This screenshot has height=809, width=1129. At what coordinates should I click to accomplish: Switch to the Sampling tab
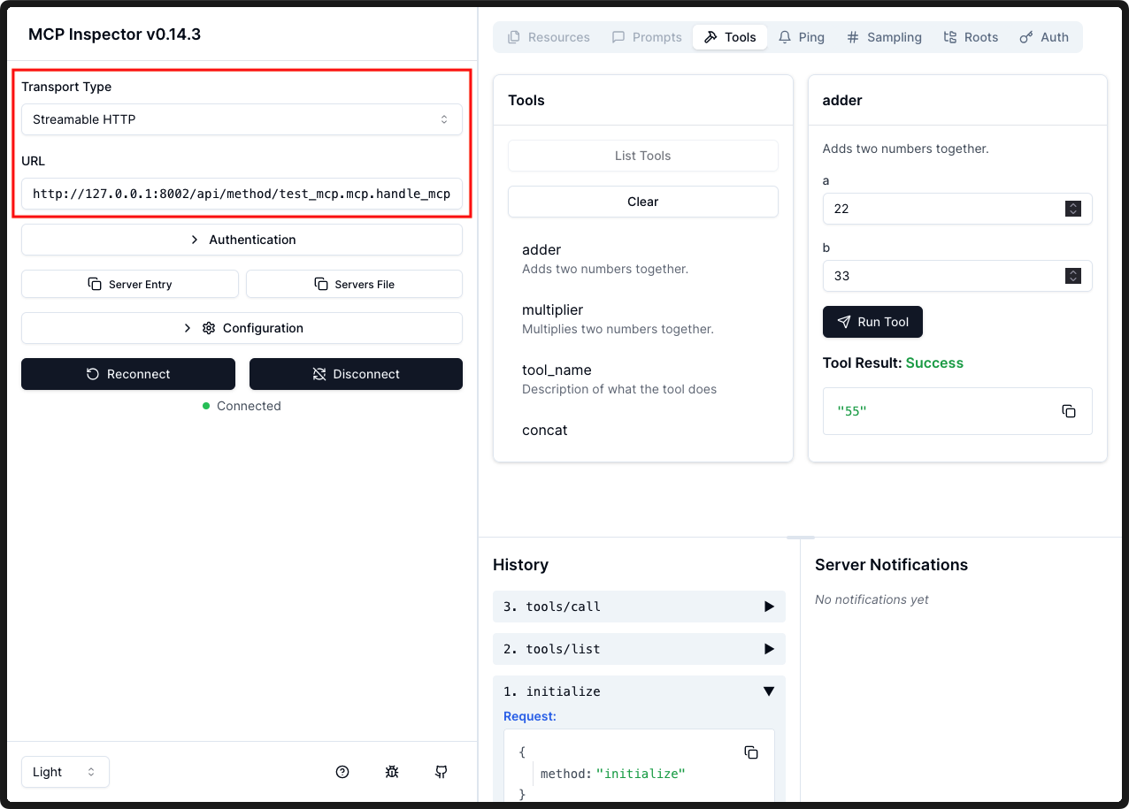[x=884, y=37]
